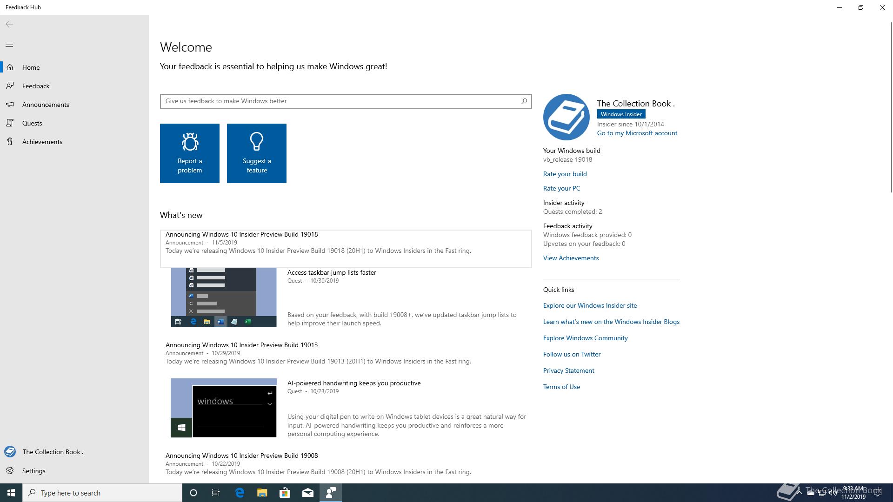Open Microsoft Store from taskbar
Viewport: 893px width, 502px height.
point(285,493)
